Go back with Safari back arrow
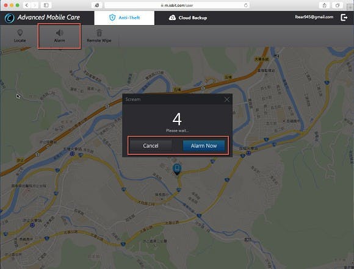Image resolution: width=354 pixels, height=269 pixels. tap(27, 5)
